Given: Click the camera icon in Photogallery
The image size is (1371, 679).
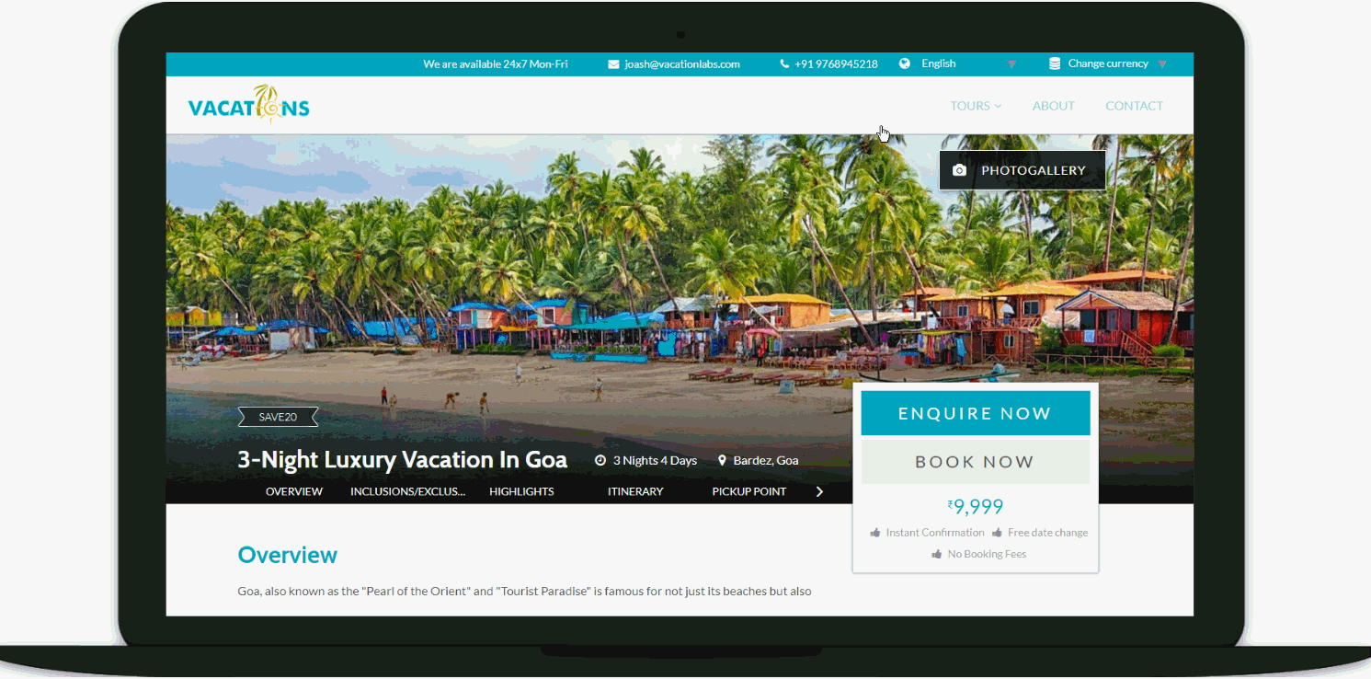Looking at the screenshot, I should tap(959, 170).
